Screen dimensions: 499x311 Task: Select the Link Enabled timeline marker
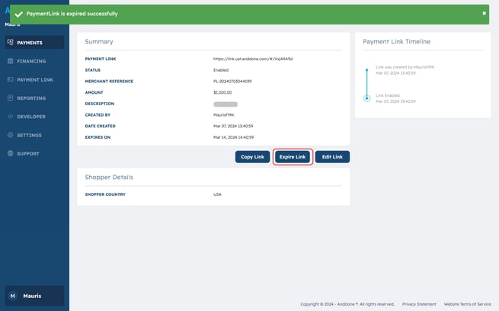click(366, 98)
